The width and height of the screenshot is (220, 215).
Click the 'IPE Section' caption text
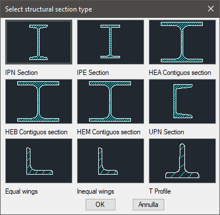(93, 73)
